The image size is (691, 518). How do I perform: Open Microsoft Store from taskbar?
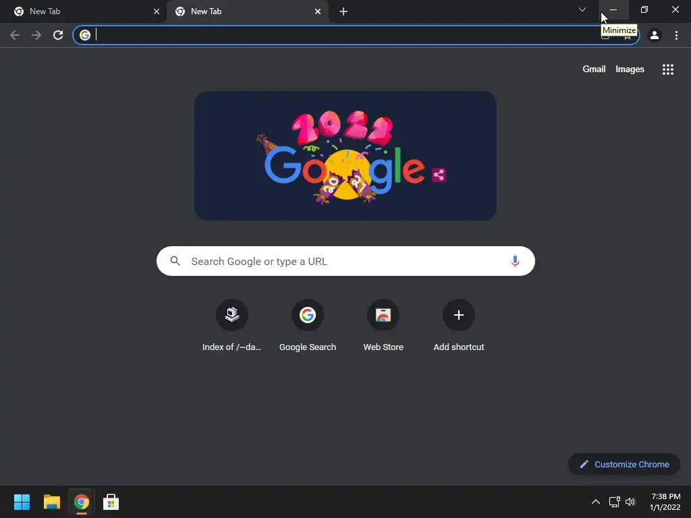click(x=111, y=502)
